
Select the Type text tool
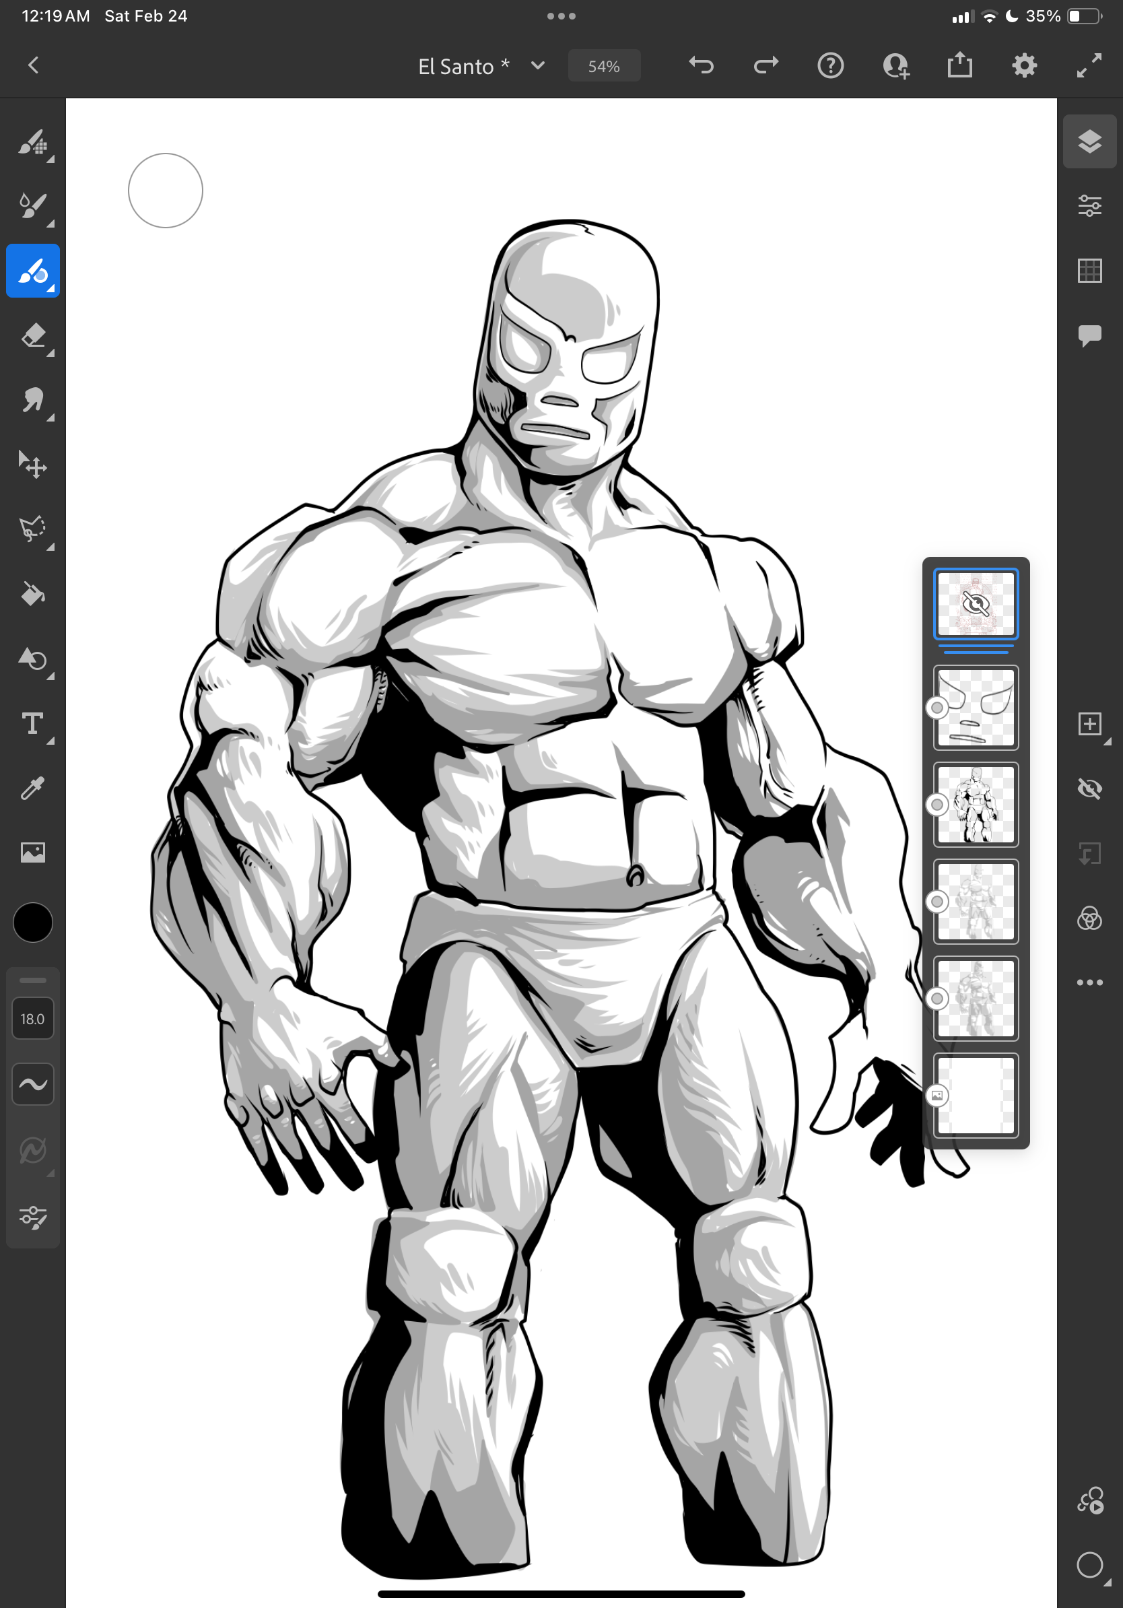point(33,723)
